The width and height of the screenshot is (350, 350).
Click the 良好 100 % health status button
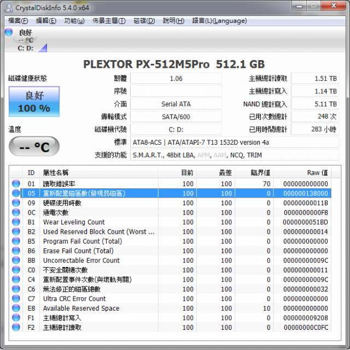coord(34,102)
